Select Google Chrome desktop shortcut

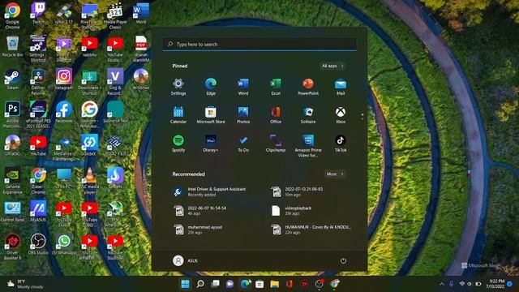pos(12,16)
